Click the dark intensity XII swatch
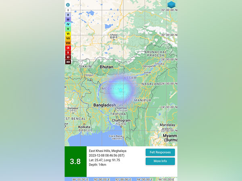 click(x=68, y=62)
